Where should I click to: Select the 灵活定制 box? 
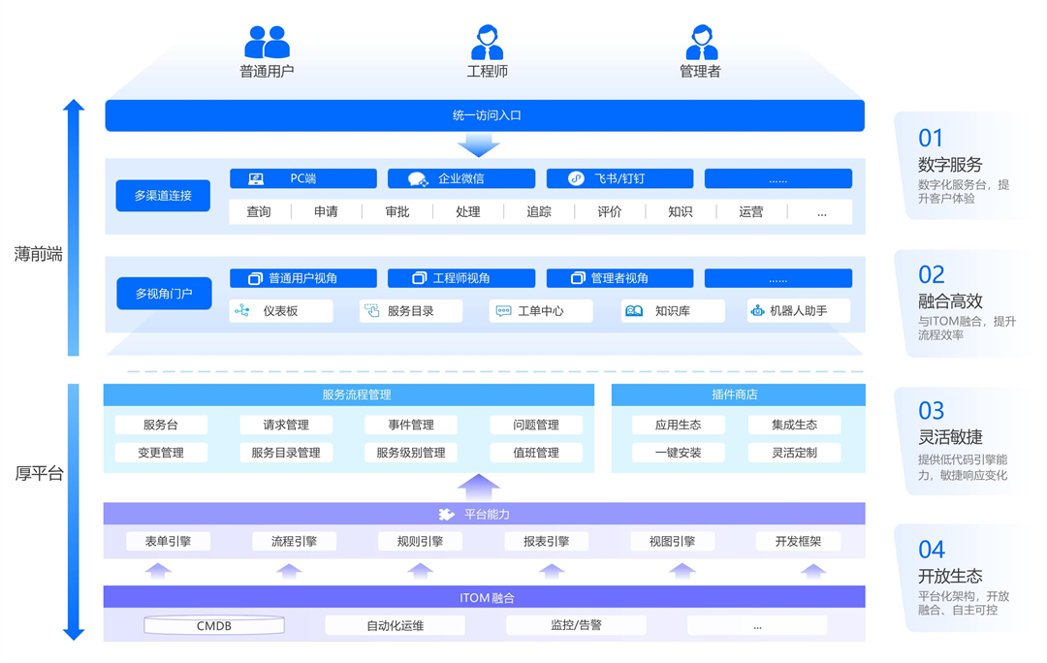[x=795, y=453]
